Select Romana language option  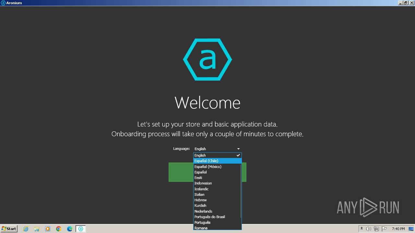tap(217, 228)
